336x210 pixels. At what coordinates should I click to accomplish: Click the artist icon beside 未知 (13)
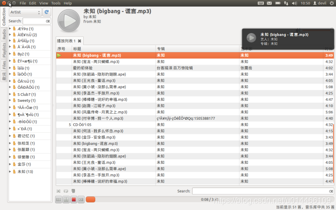[14, 171]
